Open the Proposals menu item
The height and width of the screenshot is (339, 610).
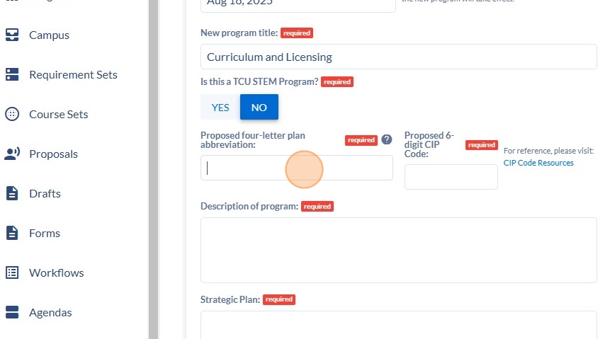point(53,154)
